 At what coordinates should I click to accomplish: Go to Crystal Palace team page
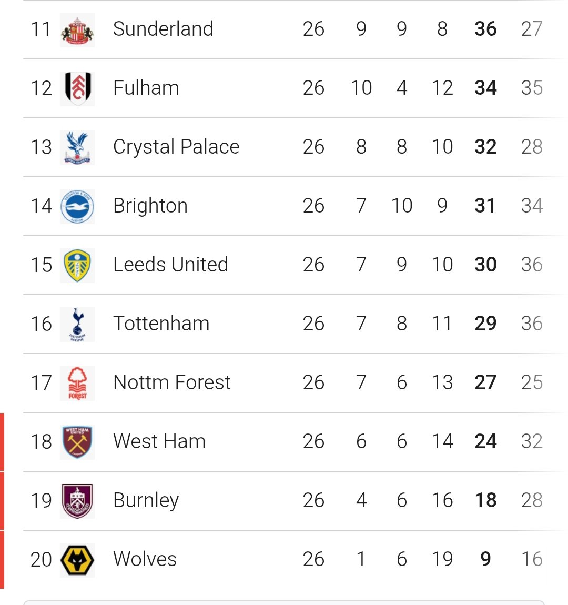(176, 147)
